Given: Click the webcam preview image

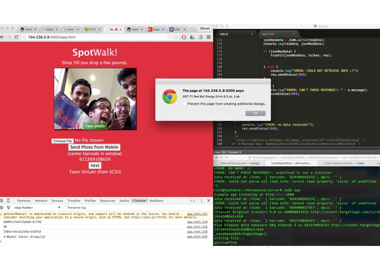Looking at the screenshot, I should tap(95, 99).
